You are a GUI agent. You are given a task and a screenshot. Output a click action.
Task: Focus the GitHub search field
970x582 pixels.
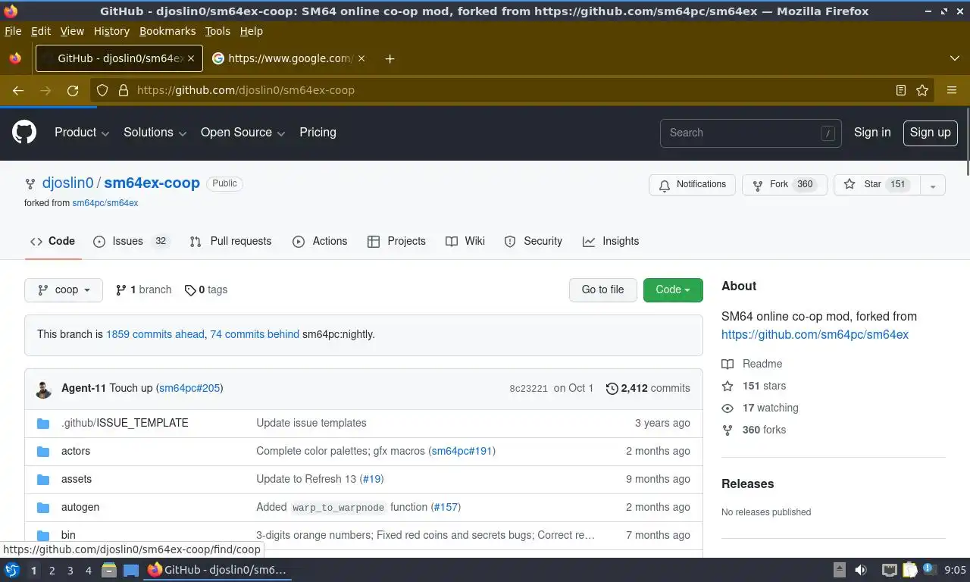pos(750,133)
